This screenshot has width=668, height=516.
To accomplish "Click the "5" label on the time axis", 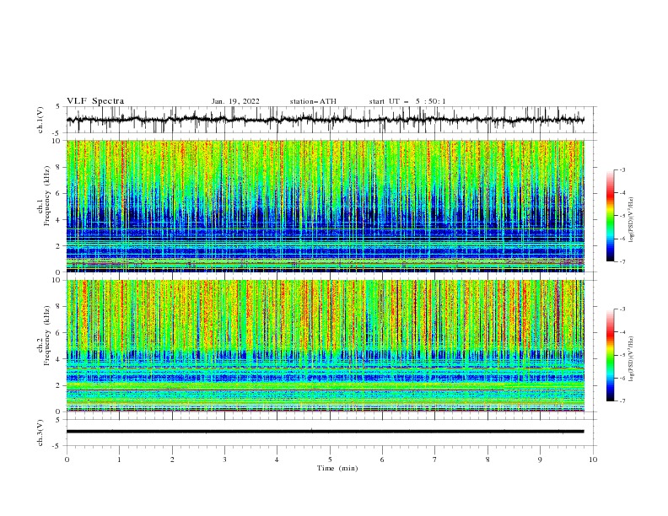I will pos(330,460).
